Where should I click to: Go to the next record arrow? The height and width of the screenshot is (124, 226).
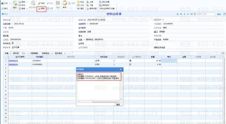tap(188, 14)
